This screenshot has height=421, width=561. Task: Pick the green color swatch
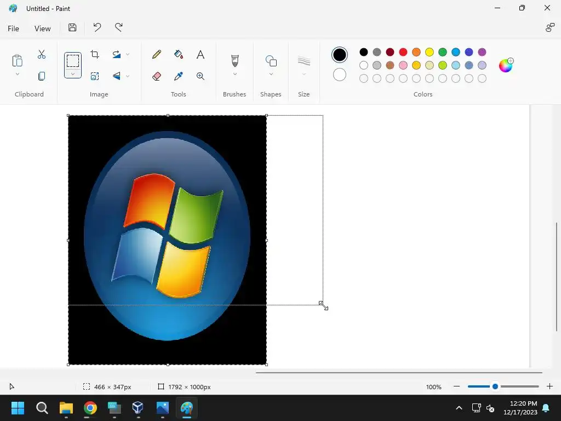tap(443, 52)
